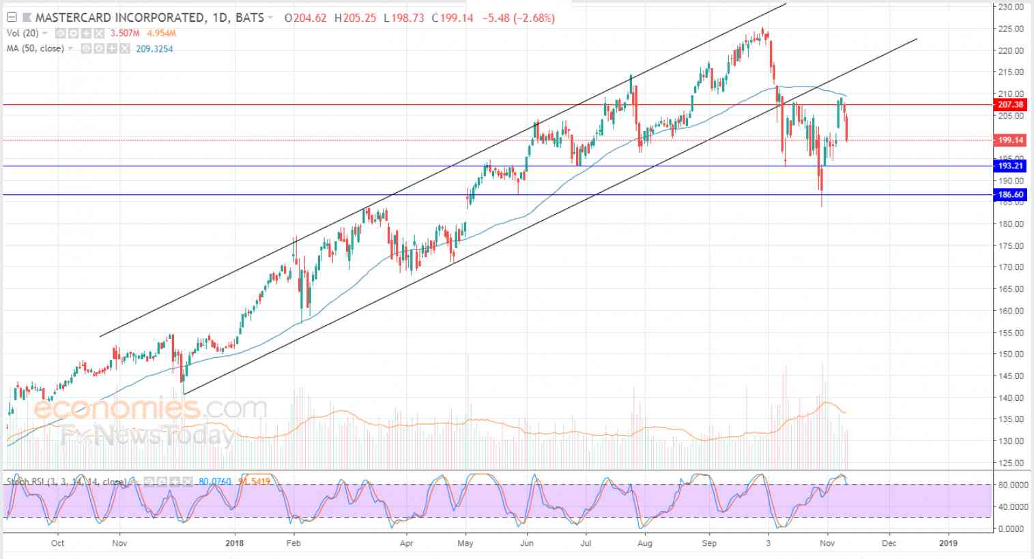Screen dimensions: 1034x559
Task: Click the volume value 3.507M
Action: tap(124, 33)
